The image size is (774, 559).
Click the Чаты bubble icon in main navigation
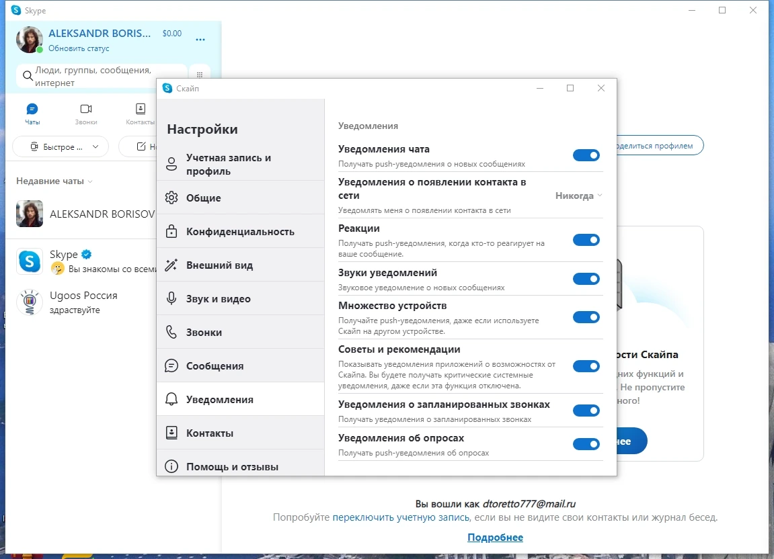[x=32, y=109]
